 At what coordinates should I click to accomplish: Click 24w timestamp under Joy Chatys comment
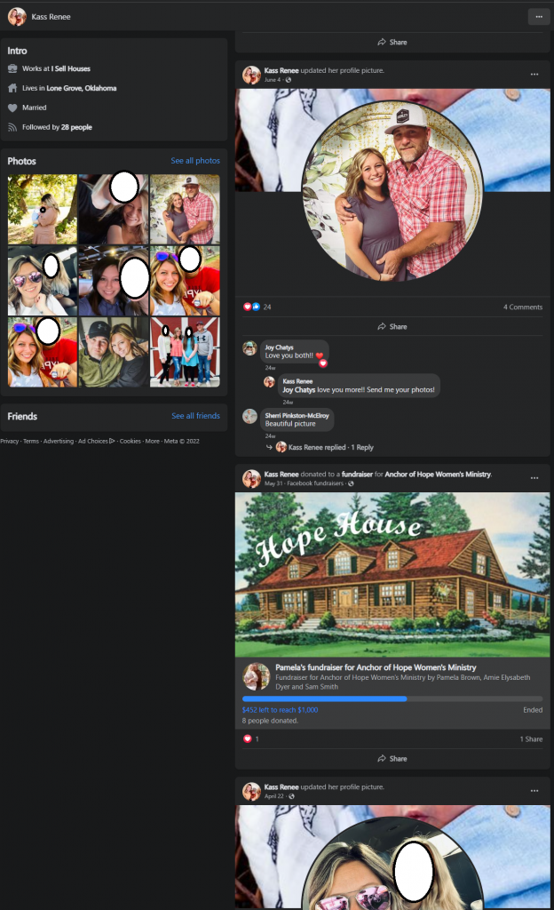click(270, 368)
